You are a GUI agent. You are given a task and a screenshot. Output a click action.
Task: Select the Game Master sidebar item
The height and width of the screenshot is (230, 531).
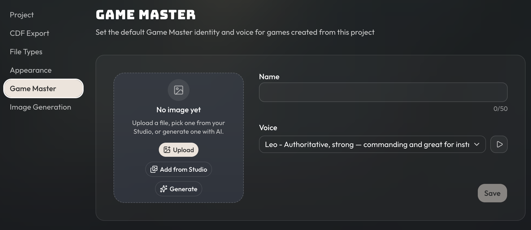(x=43, y=88)
